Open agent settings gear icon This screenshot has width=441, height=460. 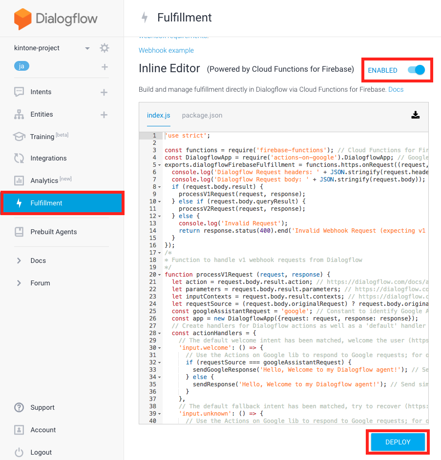(105, 48)
